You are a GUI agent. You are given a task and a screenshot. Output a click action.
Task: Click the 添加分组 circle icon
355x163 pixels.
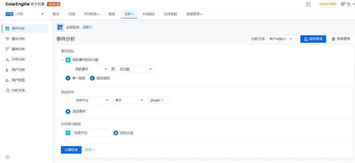116,133
